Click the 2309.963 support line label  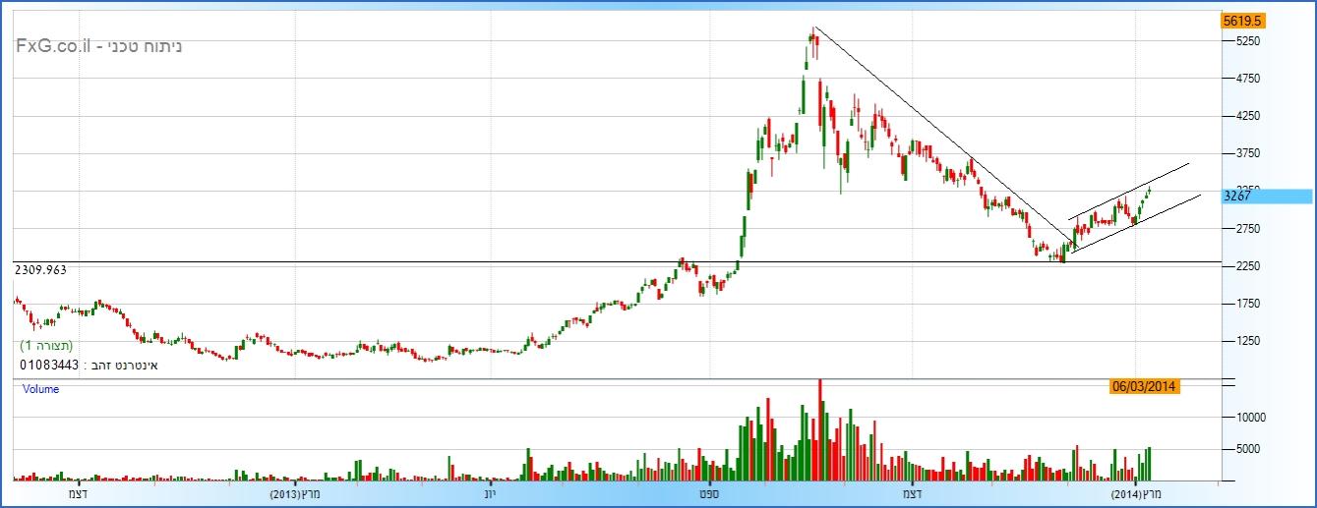tap(46, 269)
